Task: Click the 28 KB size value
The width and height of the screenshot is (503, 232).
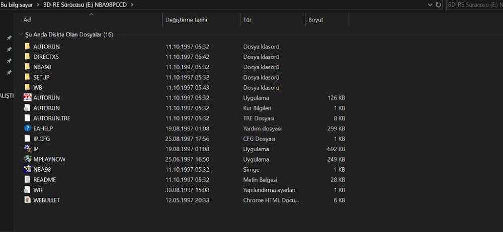Action: tap(338, 180)
